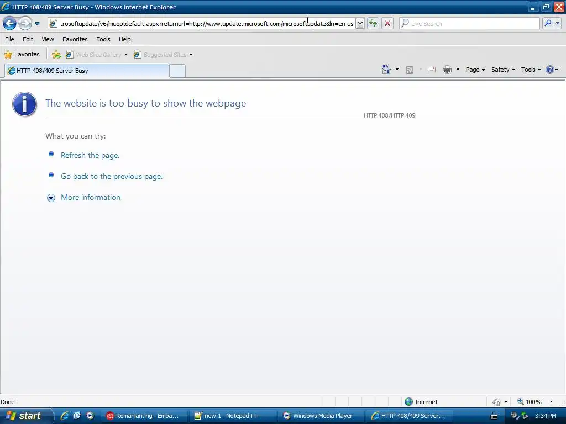Click the Print icon
The image size is (566, 424).
tap(447, 70)
